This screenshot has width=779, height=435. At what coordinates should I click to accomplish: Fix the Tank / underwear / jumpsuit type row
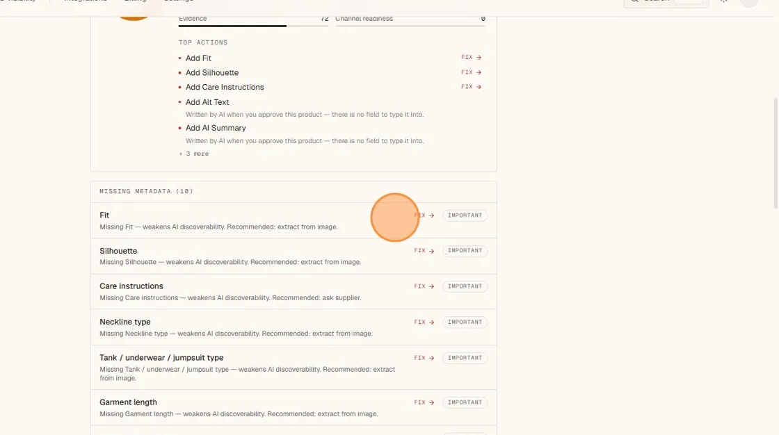(x=424, y=358)
